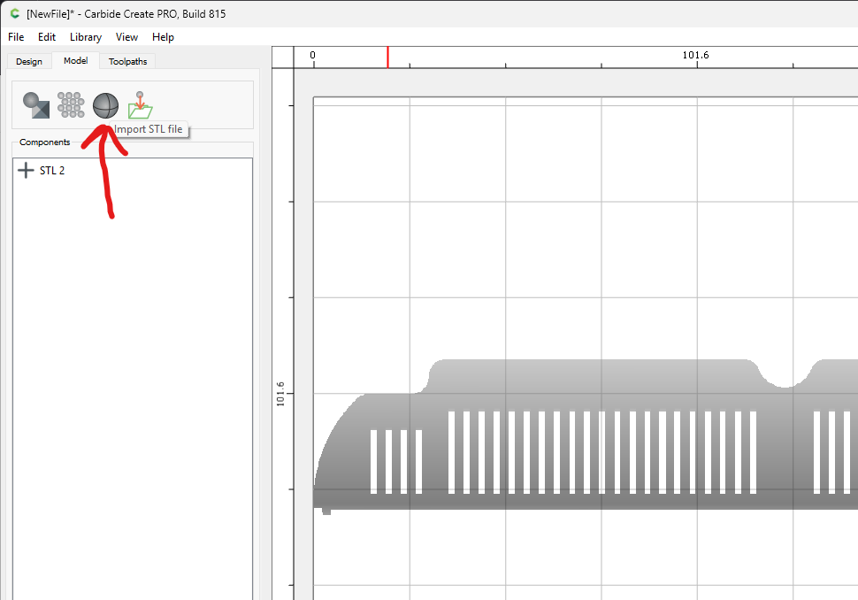Screen dimensions: 858x600
Task: Click the plus sign beside STL 2
Action: [26, 170]
